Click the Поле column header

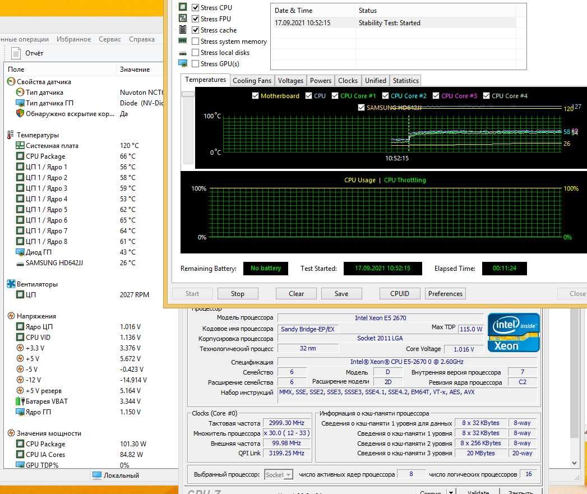pos(60,69)
